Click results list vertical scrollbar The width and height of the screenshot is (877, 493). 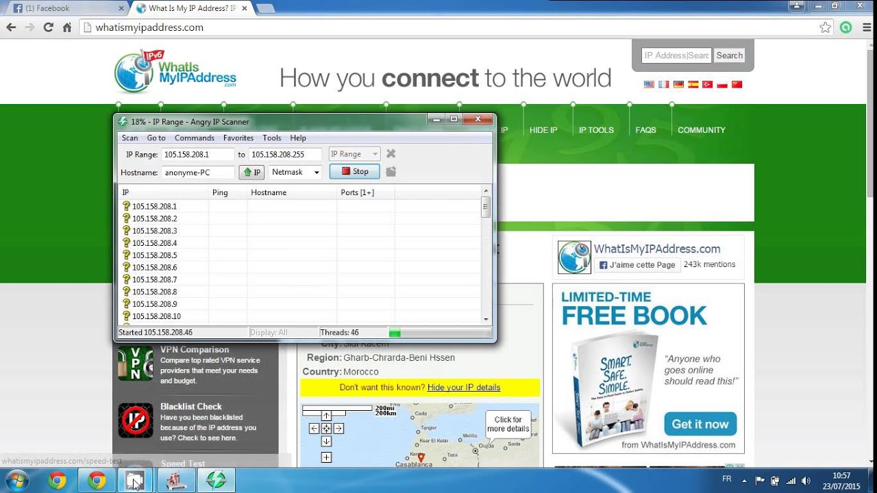pyautogui.click(x=486, y=255)
